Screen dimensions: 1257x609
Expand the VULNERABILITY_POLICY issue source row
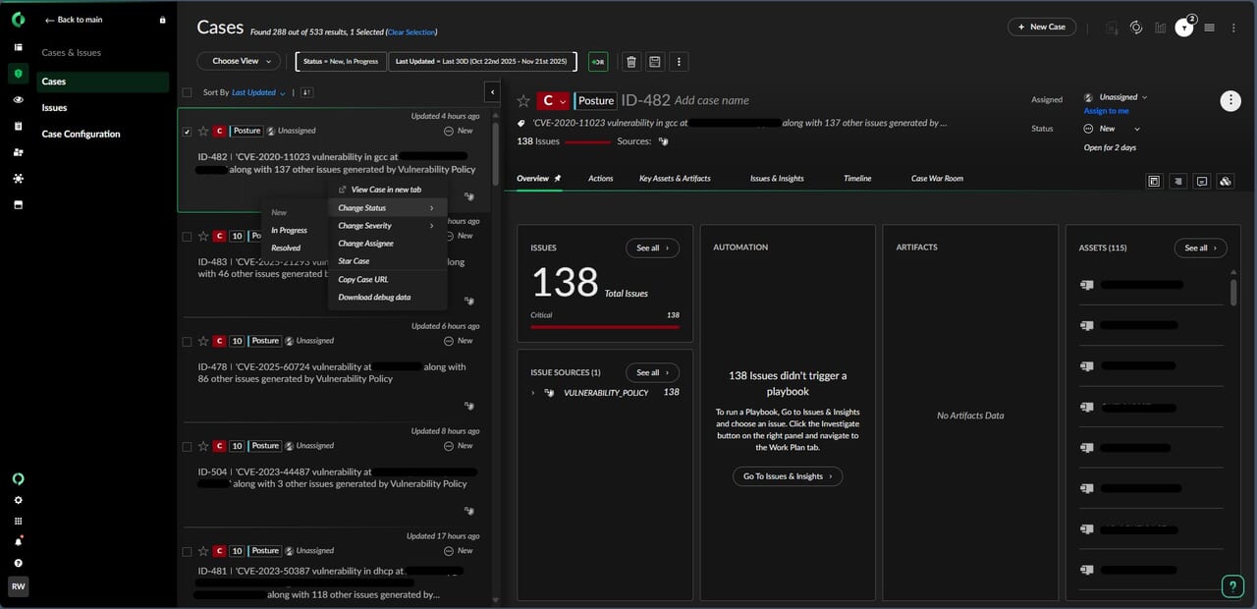533,393
